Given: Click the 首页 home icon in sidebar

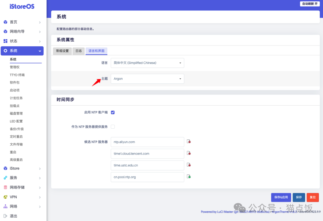Looking at the screenshot, I should coord(5,22).
